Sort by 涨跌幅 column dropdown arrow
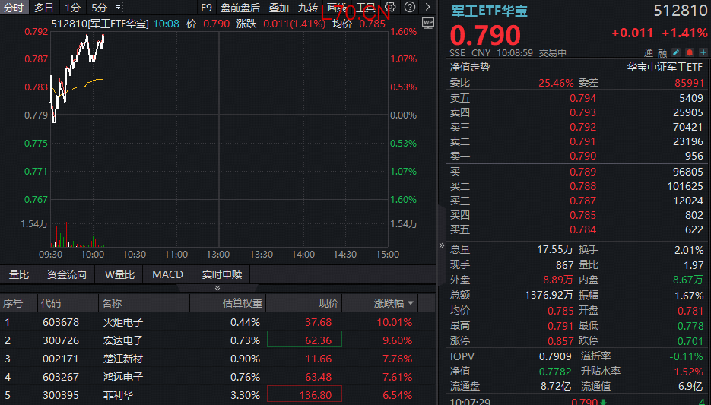 pos(411,303)
